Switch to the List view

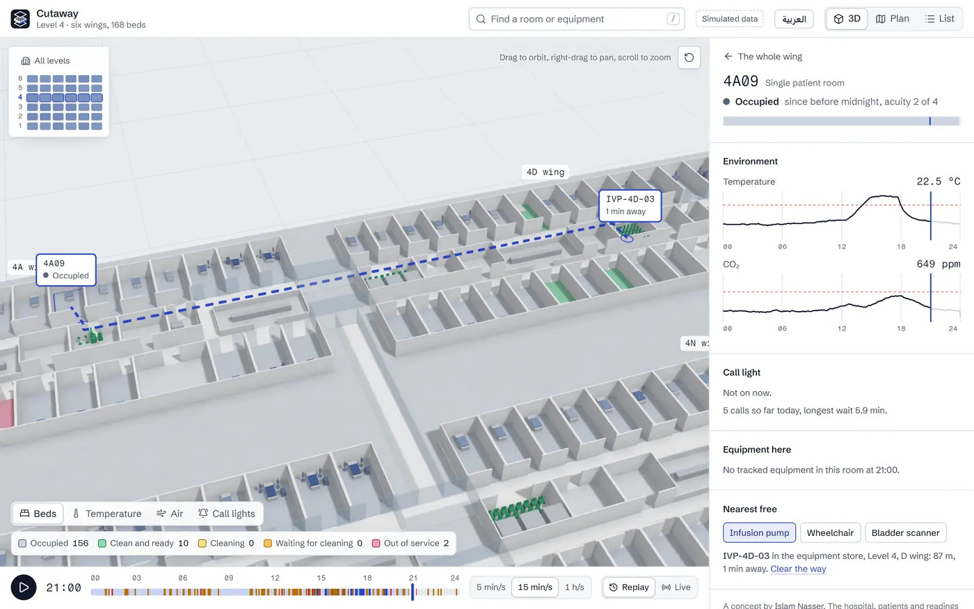939,19
